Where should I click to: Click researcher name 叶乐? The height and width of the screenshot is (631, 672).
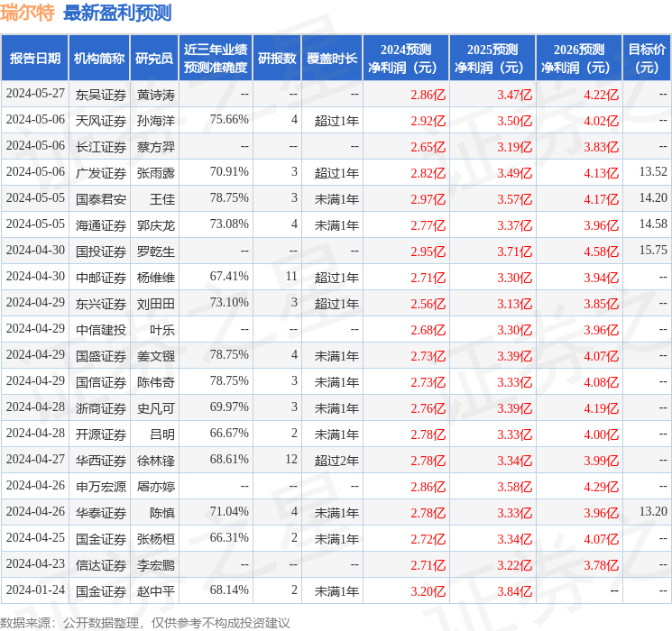click(162, 330)
